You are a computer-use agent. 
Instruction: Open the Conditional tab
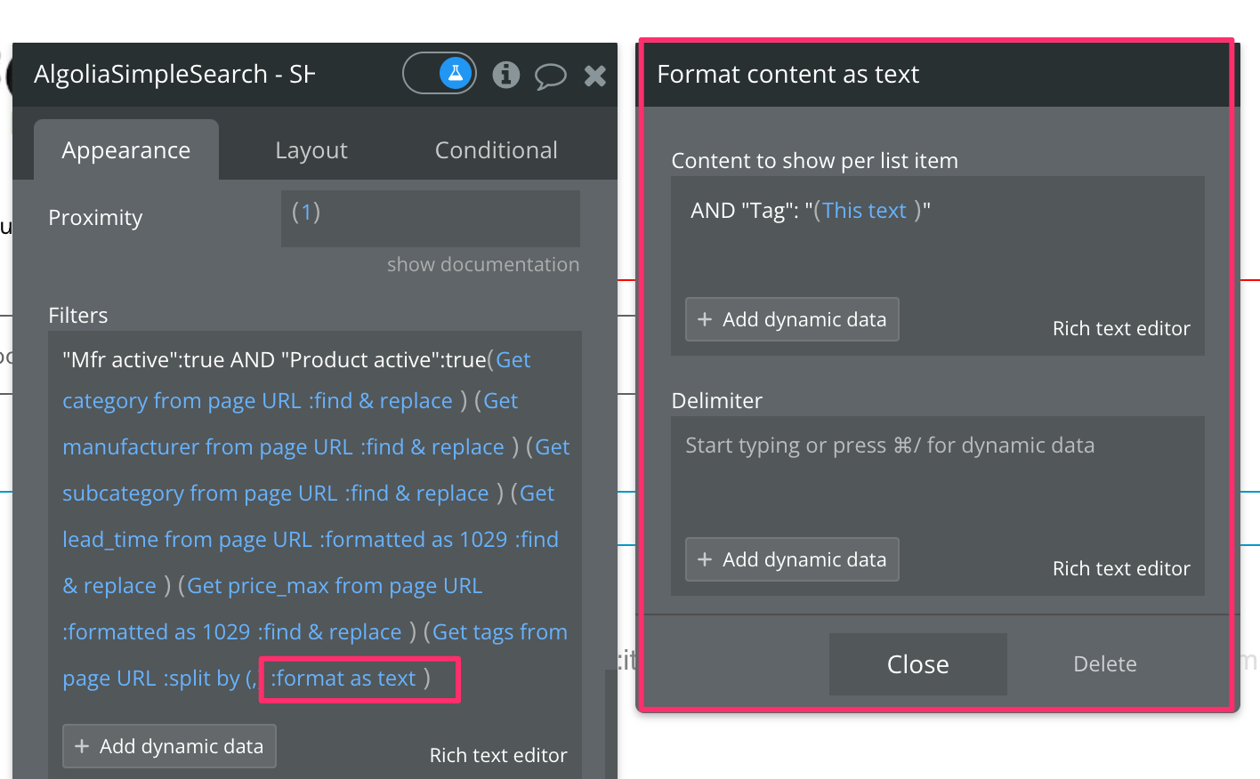(496, 150)
